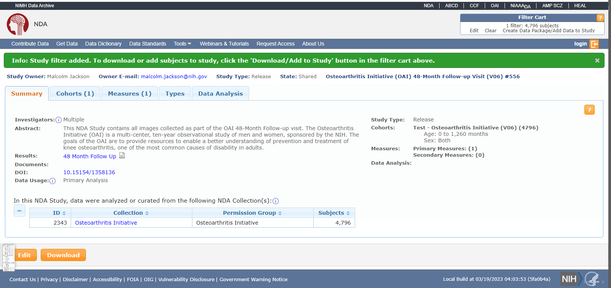Open the Measures (1) tab

point(130,94)
